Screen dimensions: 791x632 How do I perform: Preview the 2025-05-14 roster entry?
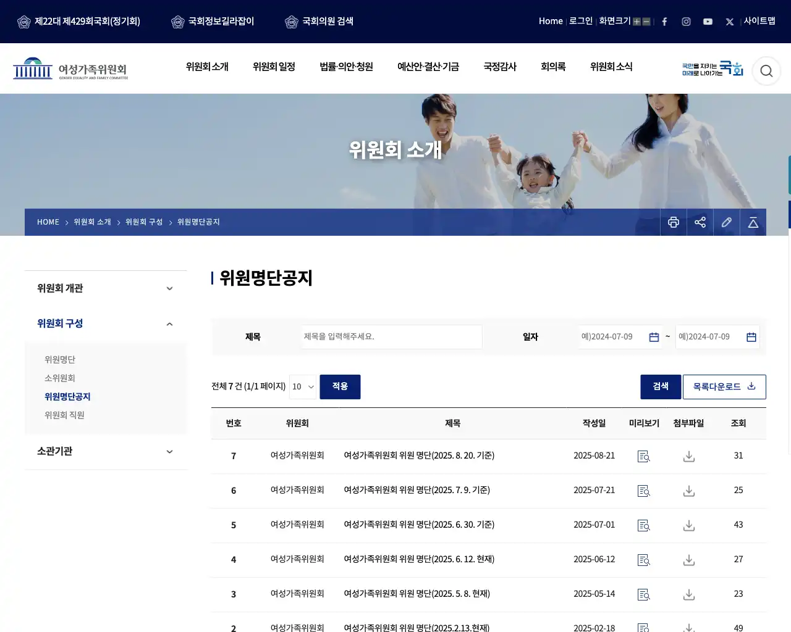[644, 594]
